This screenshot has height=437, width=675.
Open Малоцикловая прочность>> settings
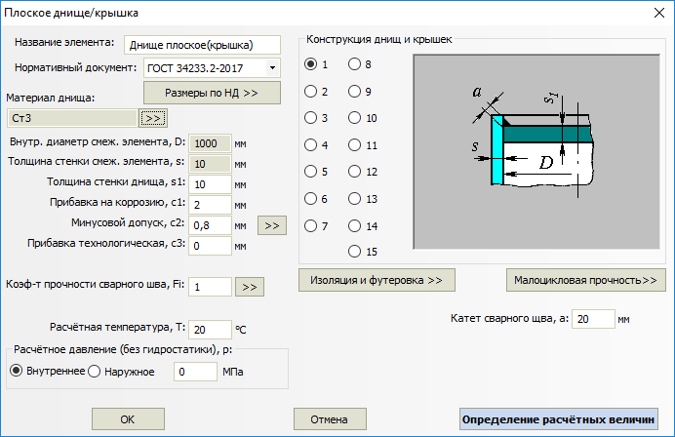tap(586, 280)
